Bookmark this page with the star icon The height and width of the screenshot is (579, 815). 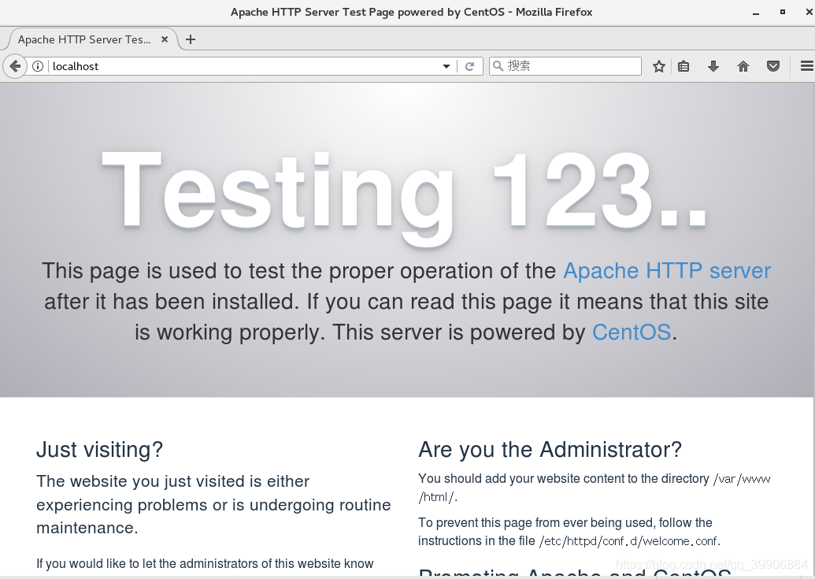[658, 66]
